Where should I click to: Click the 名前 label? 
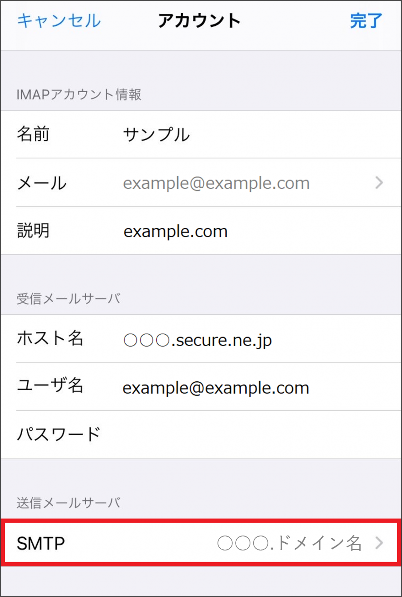tap(33, 134)
